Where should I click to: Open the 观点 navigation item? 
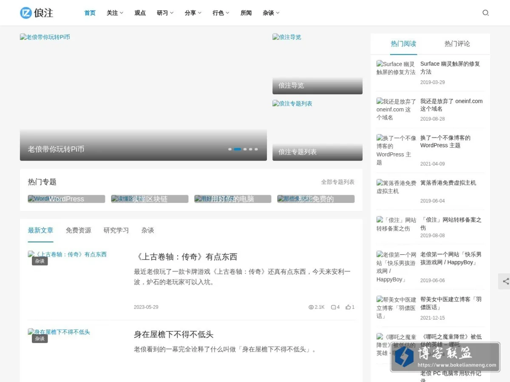coord(140,13)
